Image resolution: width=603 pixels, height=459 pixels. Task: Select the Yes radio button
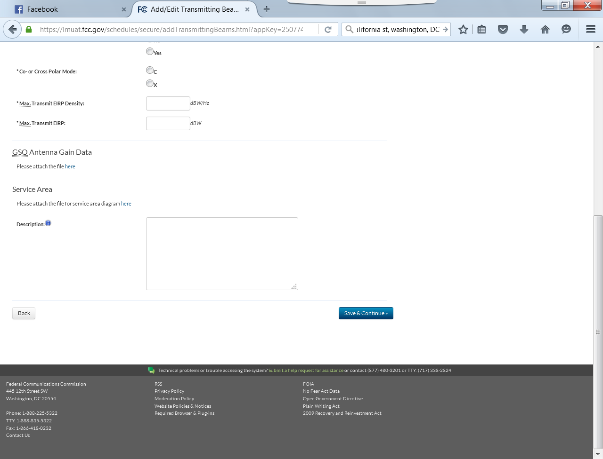(150, 51)
